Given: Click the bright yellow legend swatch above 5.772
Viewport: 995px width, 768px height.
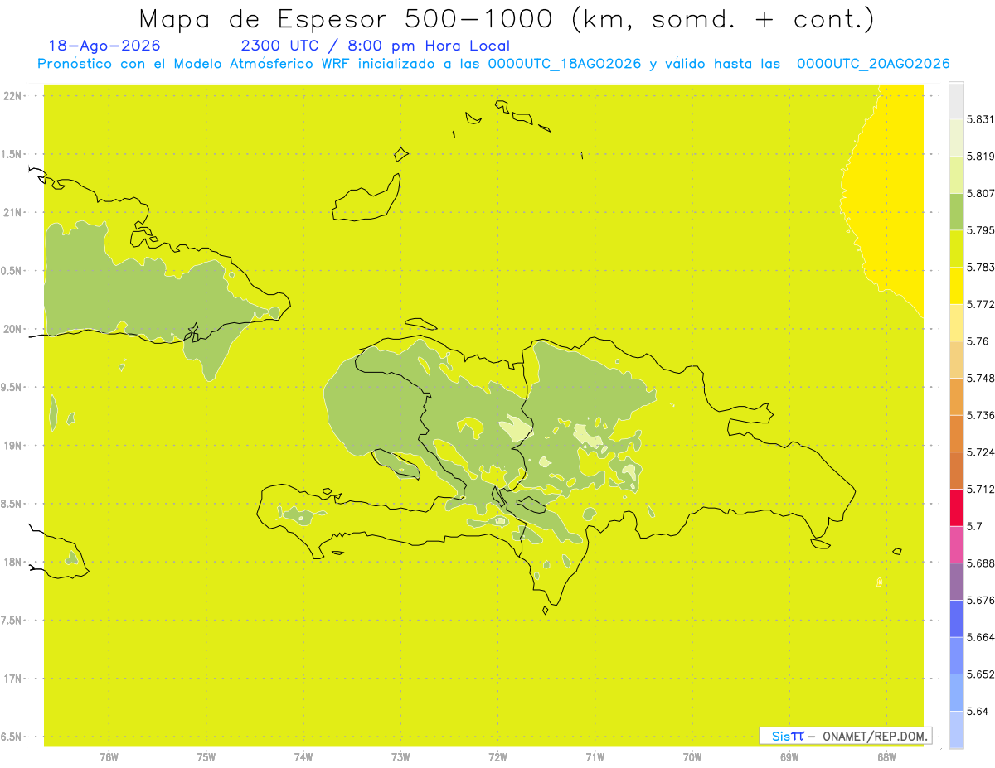Looking at the screenshot, I should [956, 285].
